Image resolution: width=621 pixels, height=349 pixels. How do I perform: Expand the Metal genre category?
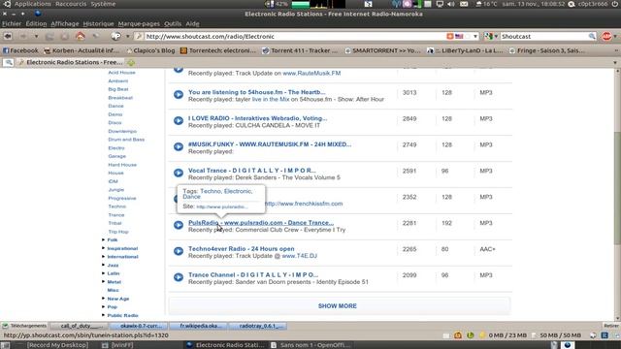(103, 282)
